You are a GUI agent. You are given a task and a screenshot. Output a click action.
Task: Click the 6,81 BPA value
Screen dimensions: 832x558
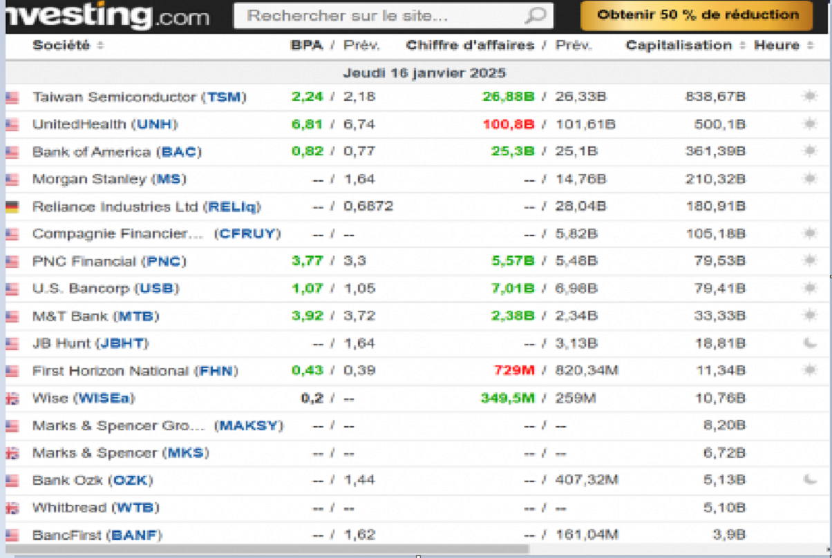coord(308,125)
